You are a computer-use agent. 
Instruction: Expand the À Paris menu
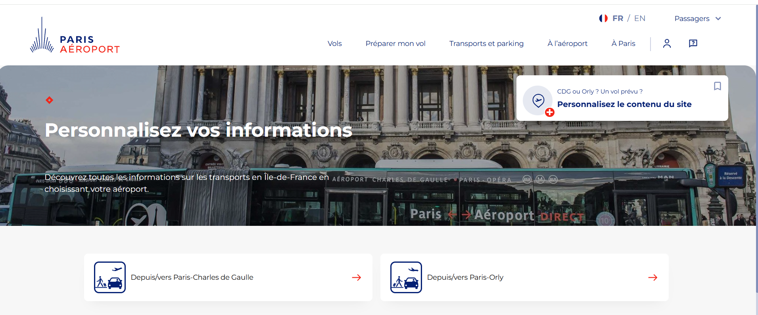pos(623,44)
